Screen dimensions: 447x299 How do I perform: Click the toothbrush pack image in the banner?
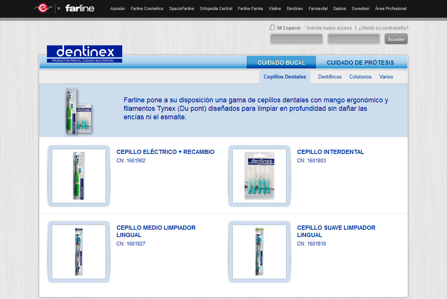[x=78, y=110]
